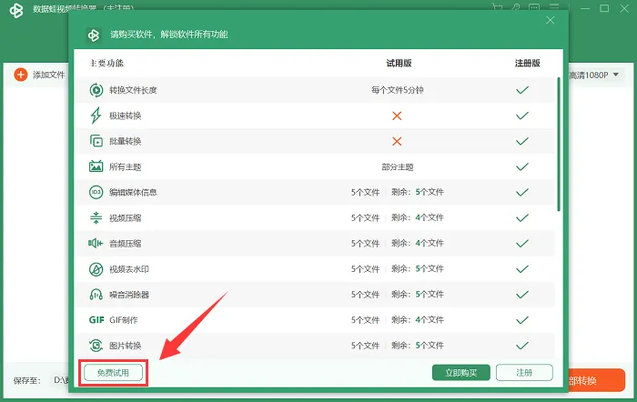Click the 视频去水印 watermark removal icon
Image resolution: width=637 pixels, height=402 pixels.
point(96,269)
